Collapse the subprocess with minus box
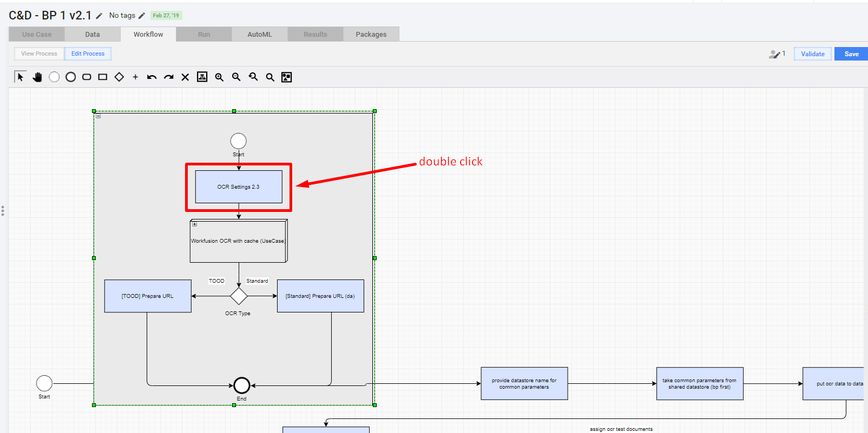 [98, 116]
